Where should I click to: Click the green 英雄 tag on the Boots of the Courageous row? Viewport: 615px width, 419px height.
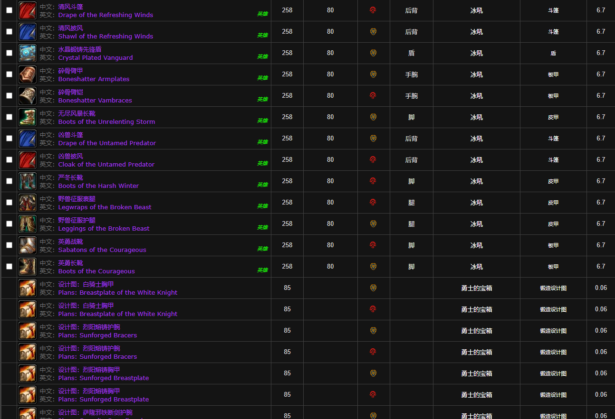pos(262,270)
